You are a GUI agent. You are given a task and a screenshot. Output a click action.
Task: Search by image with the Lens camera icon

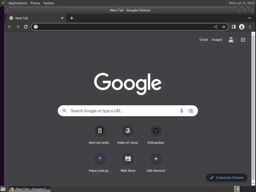(191, 111)
